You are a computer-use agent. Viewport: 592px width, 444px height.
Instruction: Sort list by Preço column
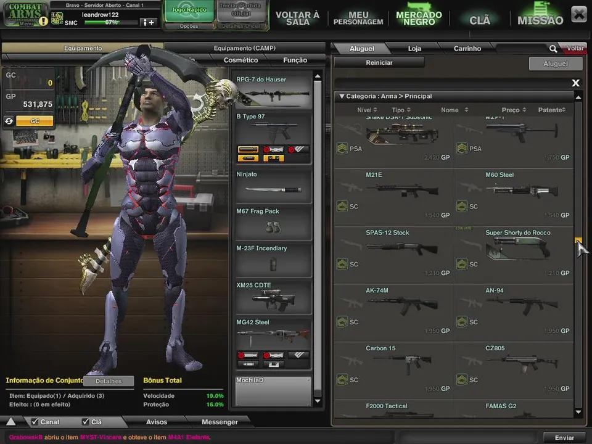coord(514,110)
